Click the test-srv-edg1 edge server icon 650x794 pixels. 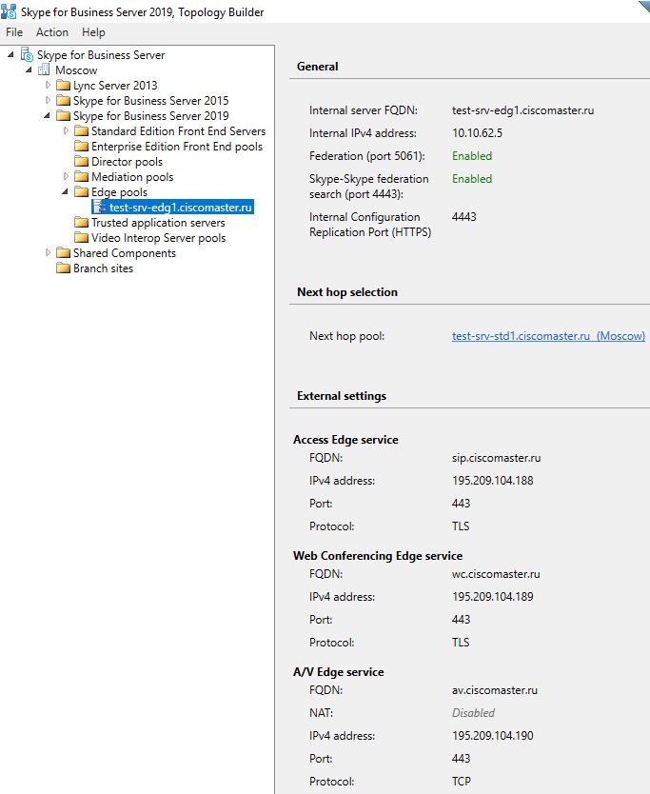click(x=100, y=208)
